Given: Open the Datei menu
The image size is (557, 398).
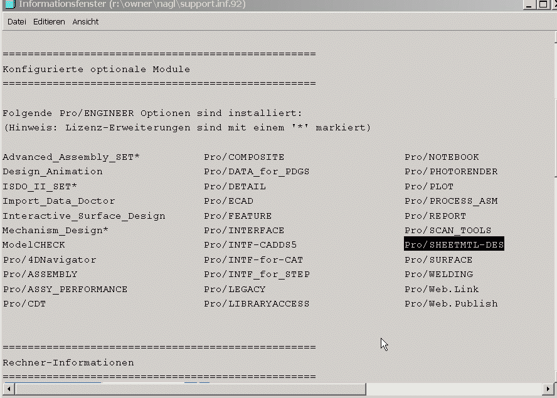Looking at the screenshot, I should click(17, 22).
